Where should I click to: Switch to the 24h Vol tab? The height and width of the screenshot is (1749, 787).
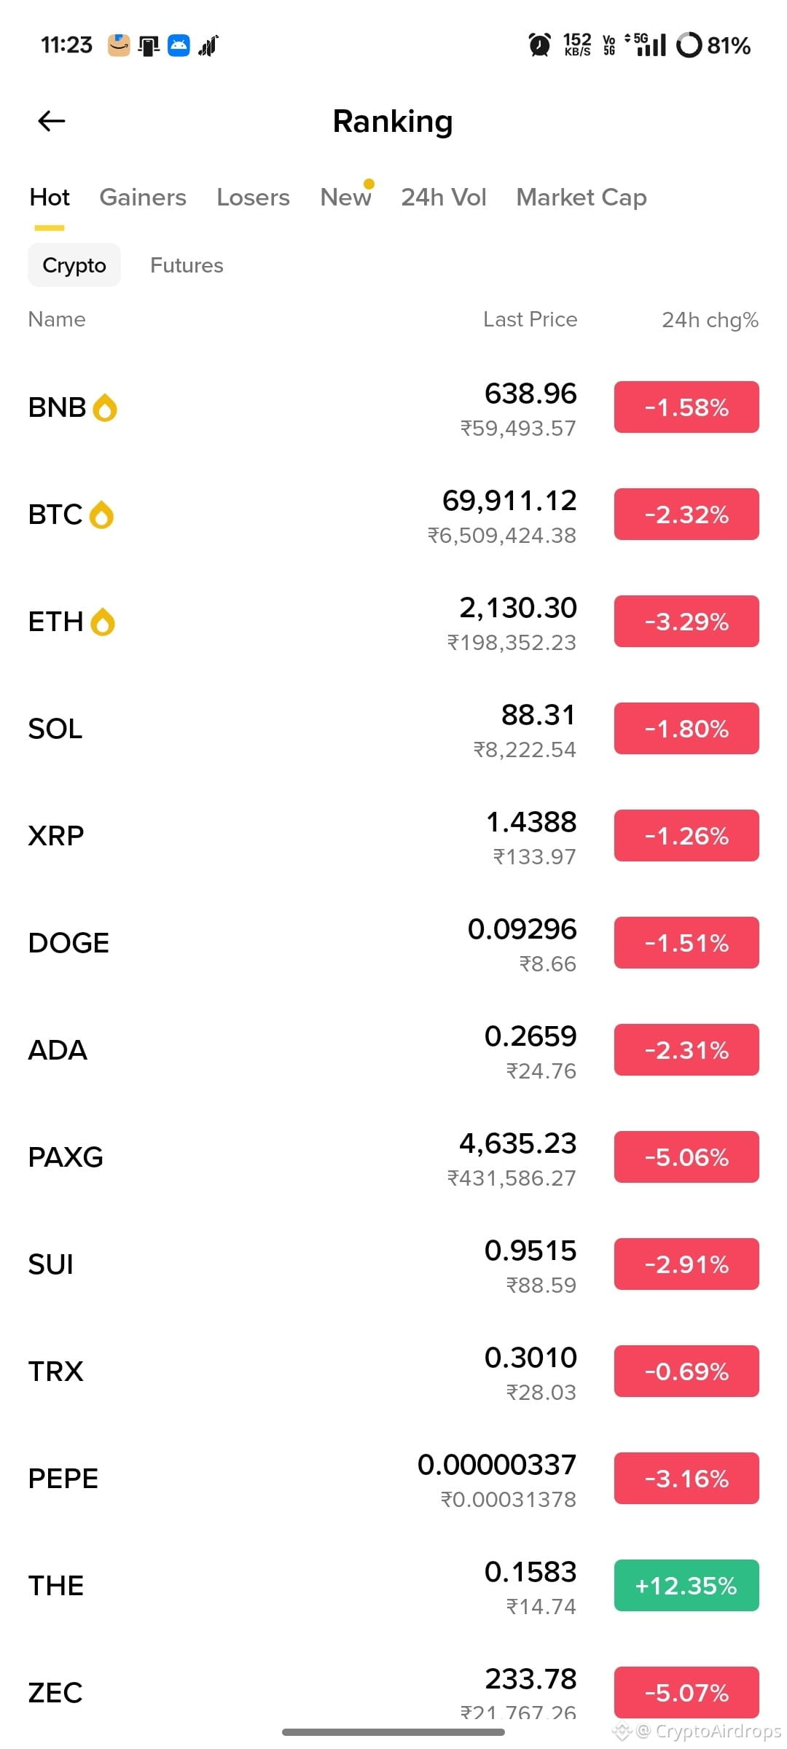tap(443, 197)
